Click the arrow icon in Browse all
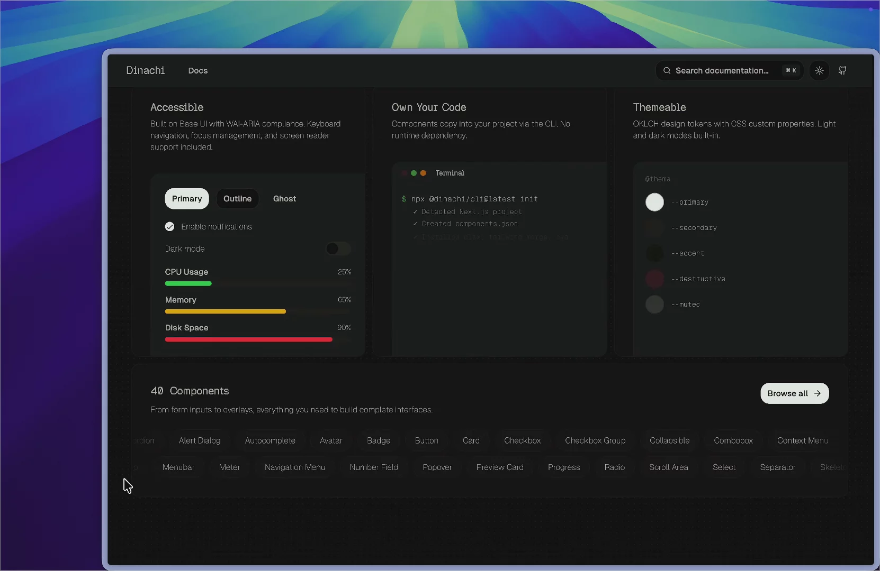Screen dimensions: 880x571 [818, 393]
